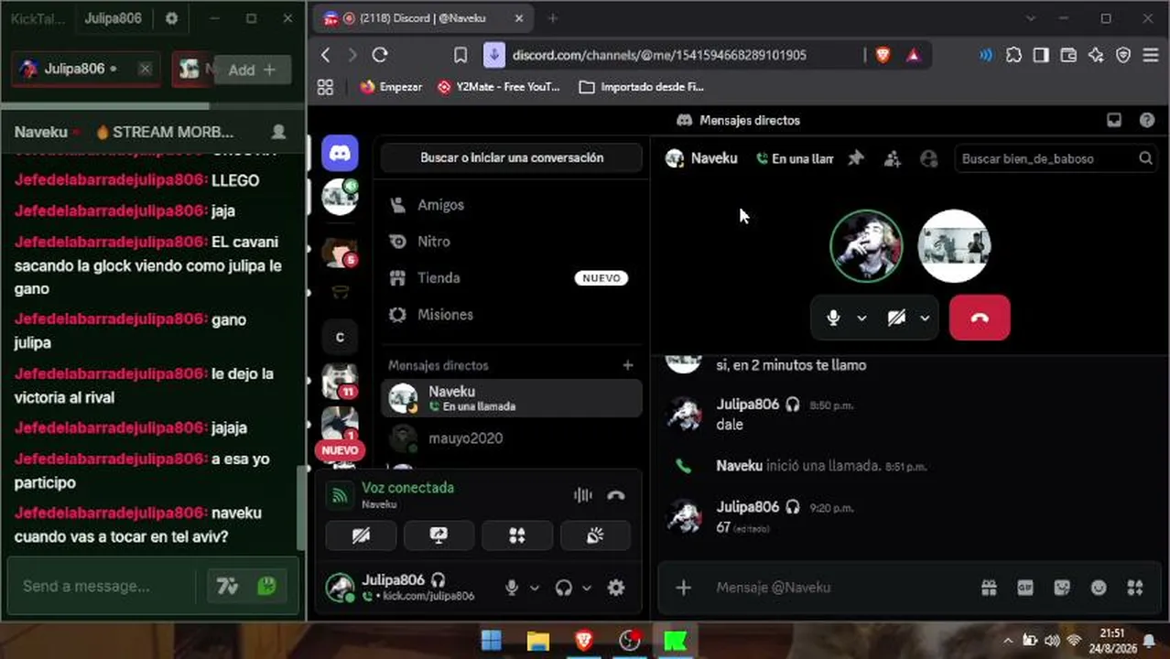Open File Explorer from taskbar

(x=537, y=641)
